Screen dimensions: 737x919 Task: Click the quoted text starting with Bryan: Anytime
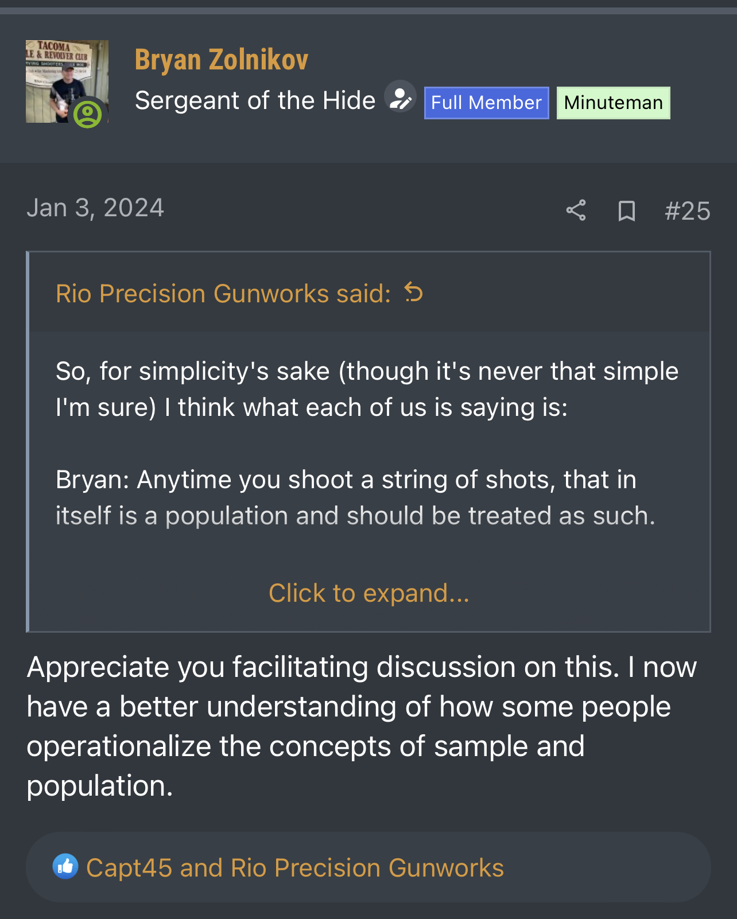click(355, 497)
